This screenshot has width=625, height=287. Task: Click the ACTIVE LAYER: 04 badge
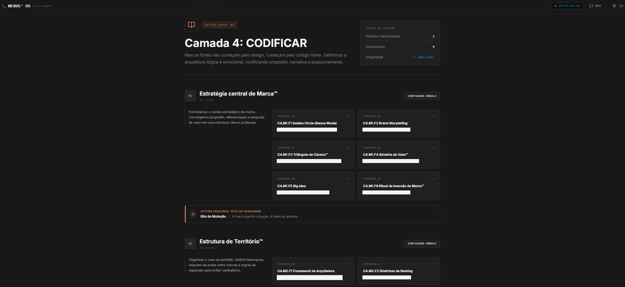(x=219, y=25)
